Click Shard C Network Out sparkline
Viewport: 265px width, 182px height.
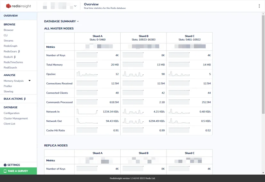coord(179,121)
